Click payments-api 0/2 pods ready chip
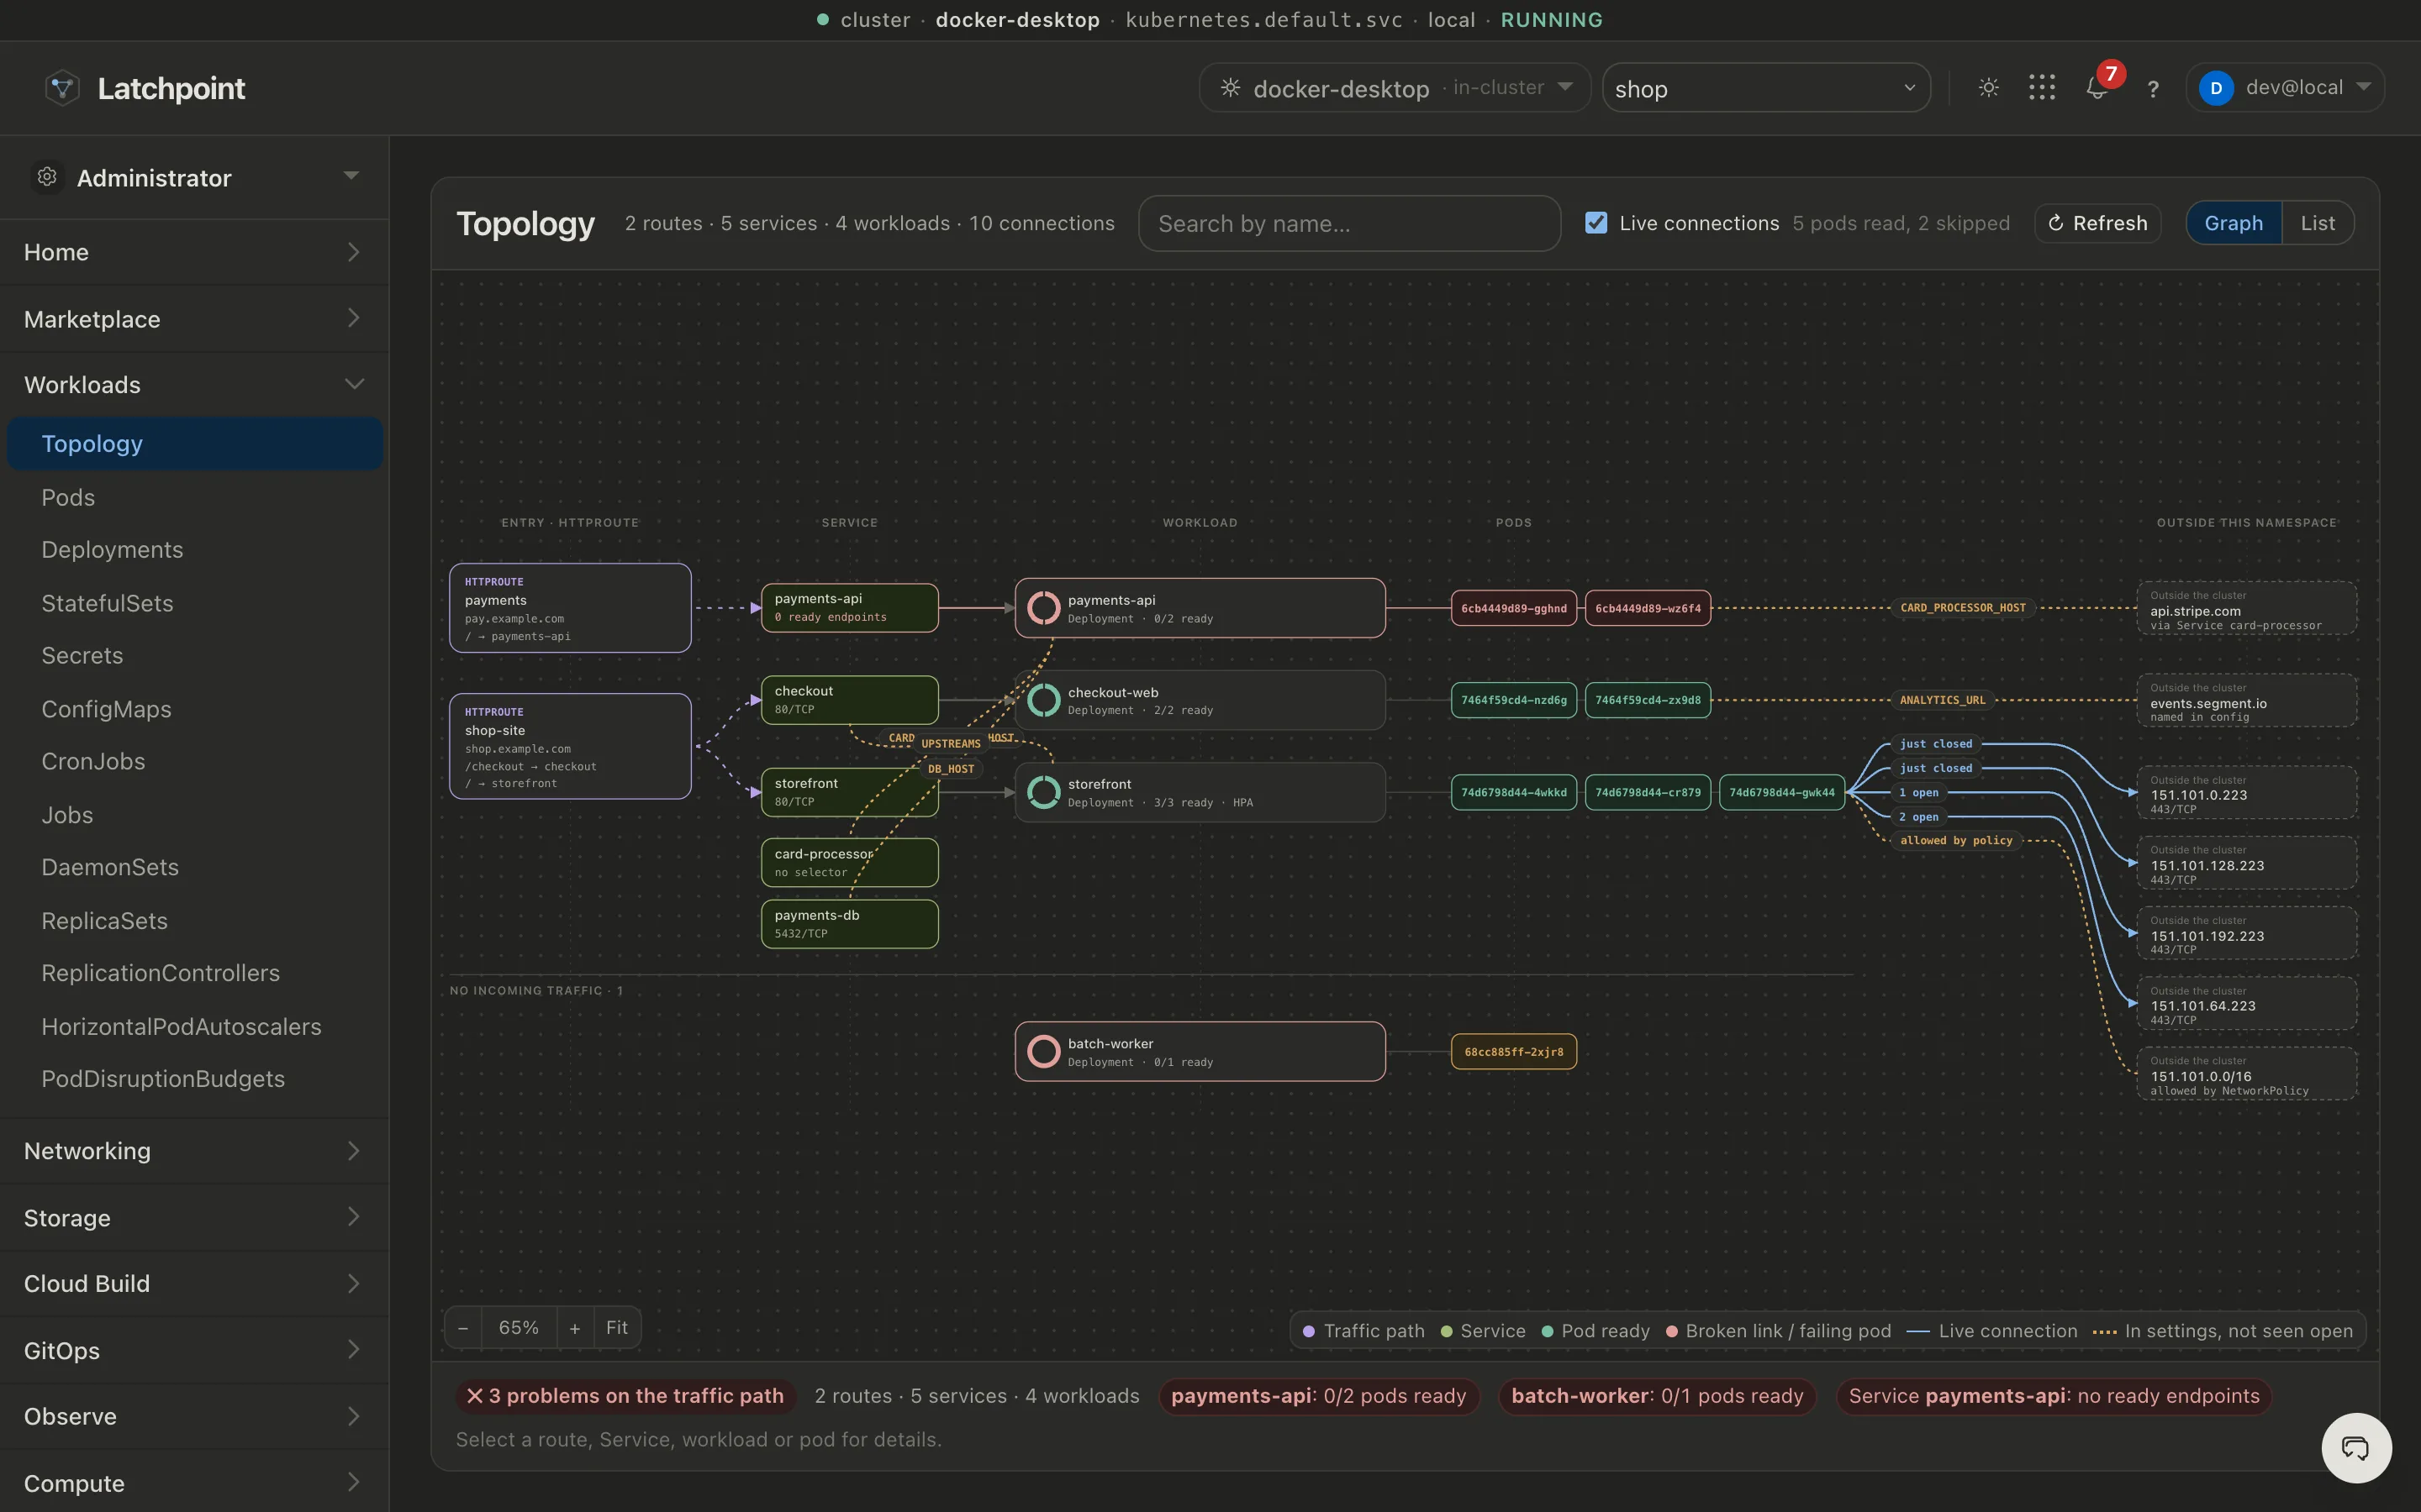Screen dimensions: 2421x1512 pos(1319,1396)
